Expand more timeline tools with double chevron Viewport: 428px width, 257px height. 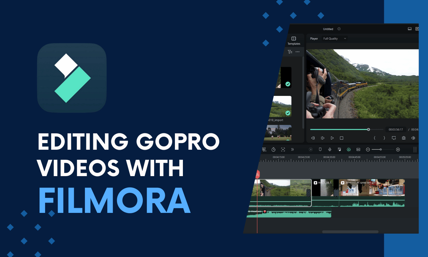tap(292, 149)
